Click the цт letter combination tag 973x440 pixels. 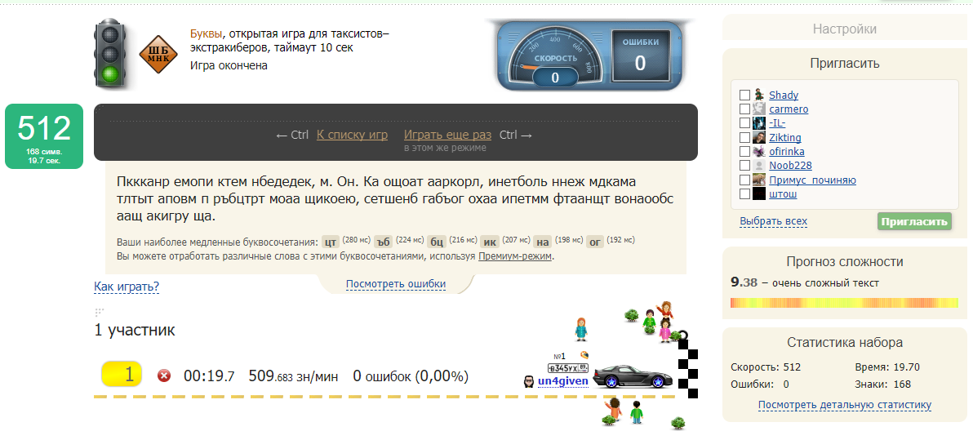331,242
